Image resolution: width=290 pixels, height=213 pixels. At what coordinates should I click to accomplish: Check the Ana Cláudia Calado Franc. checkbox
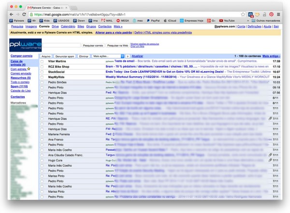[x=42, y=155]
